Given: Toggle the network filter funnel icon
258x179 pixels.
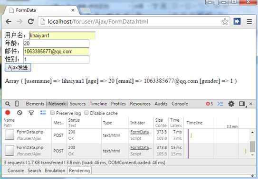Looking at the screenshot, I should tap(31, 113).
